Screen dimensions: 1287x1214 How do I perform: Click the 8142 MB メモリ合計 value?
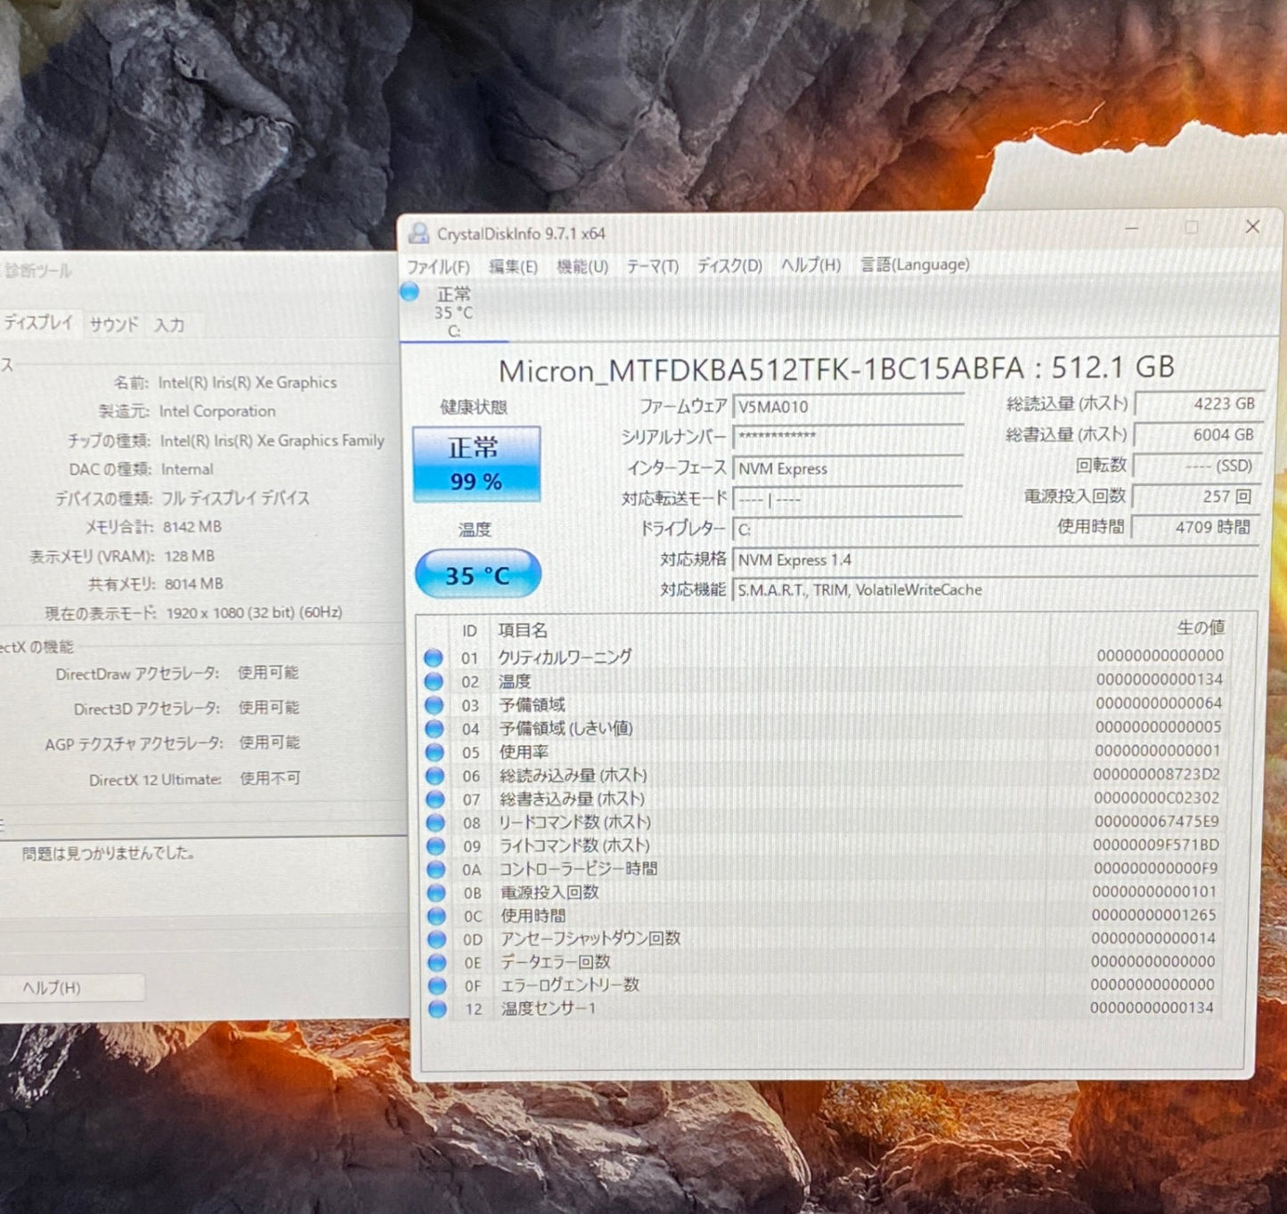tap(192, 527)
